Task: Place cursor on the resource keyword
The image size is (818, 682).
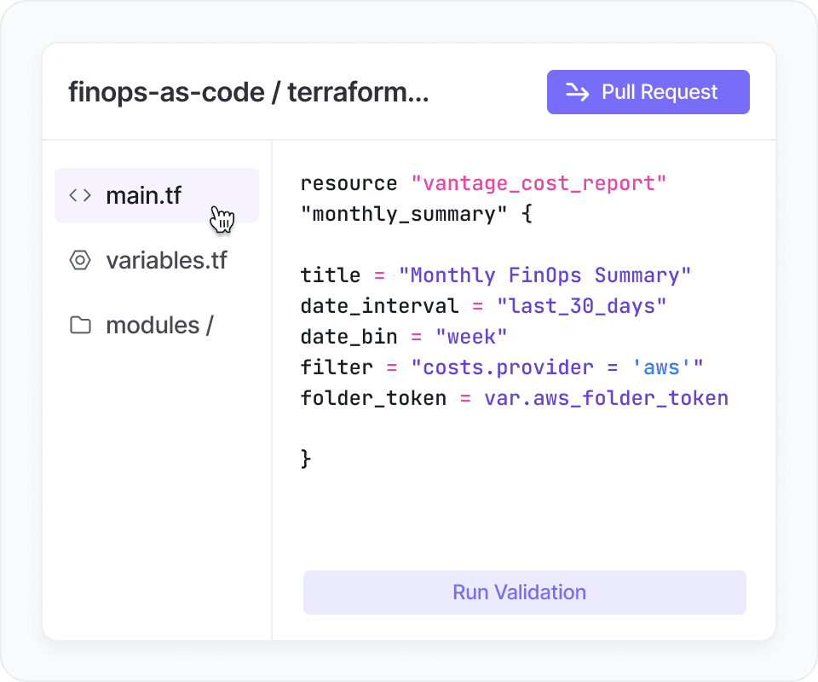Action: [x=349, y=183]
